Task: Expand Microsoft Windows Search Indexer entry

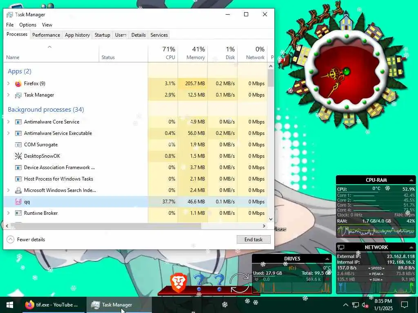Action: pos(8,190)
